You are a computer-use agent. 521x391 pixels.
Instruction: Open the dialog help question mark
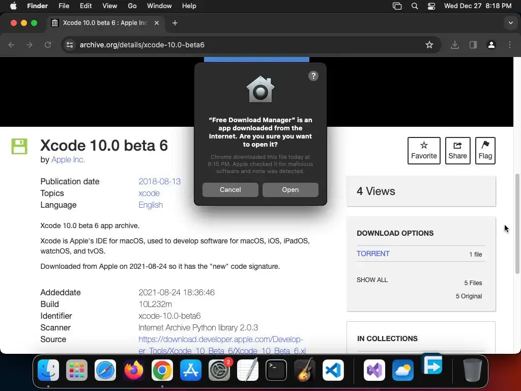pyautogui.click(x=313, y=76)
